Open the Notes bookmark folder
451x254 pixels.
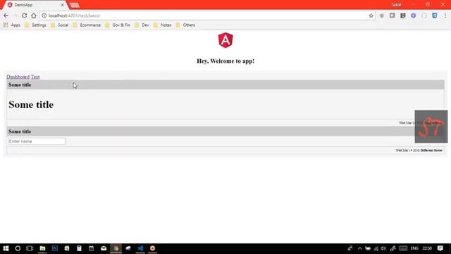[x=162, y=25]
